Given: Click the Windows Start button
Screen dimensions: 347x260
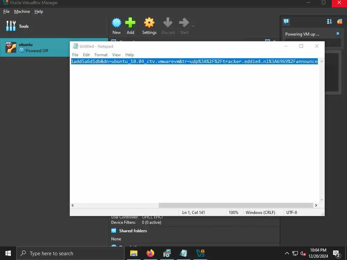Looking at the screenshot, I should pos(8,253).
